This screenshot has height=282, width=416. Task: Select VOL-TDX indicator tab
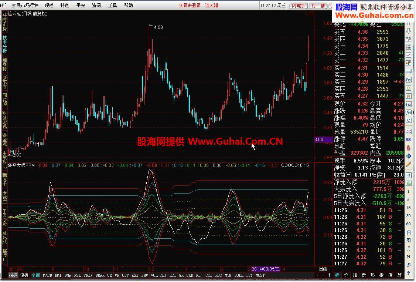point(158,276)
